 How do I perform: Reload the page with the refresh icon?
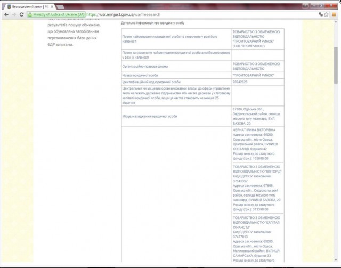click(x=21, y=14)
